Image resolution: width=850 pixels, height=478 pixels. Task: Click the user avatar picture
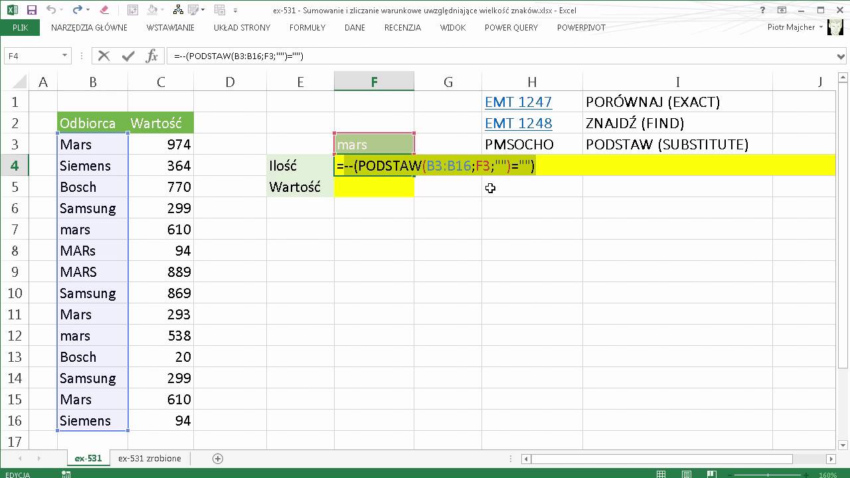click(x=836, y=27)
